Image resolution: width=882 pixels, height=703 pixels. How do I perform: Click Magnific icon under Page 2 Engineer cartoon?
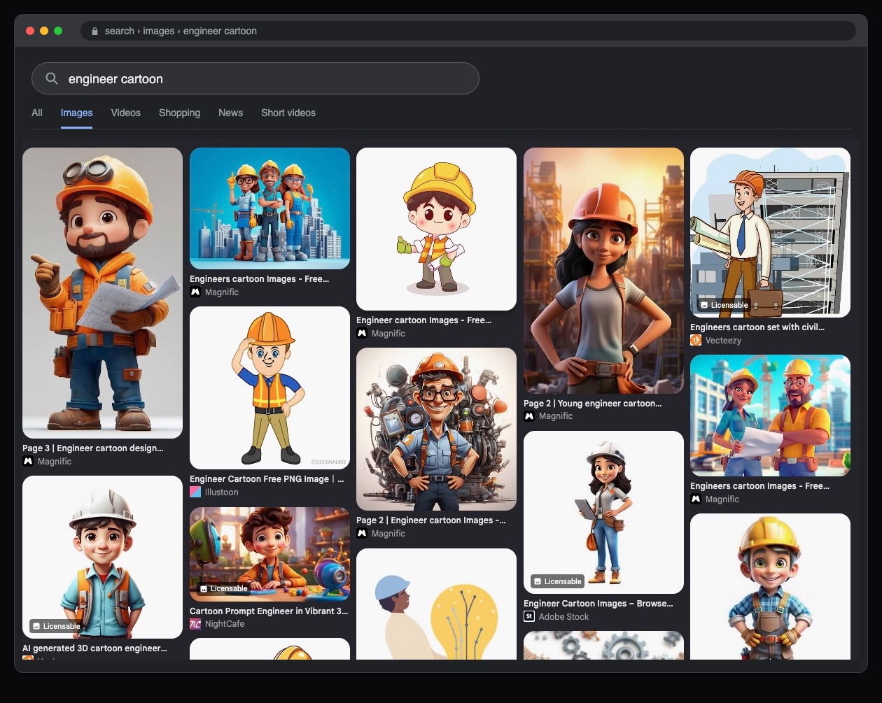pyautogui.click(x=362, y=533)
